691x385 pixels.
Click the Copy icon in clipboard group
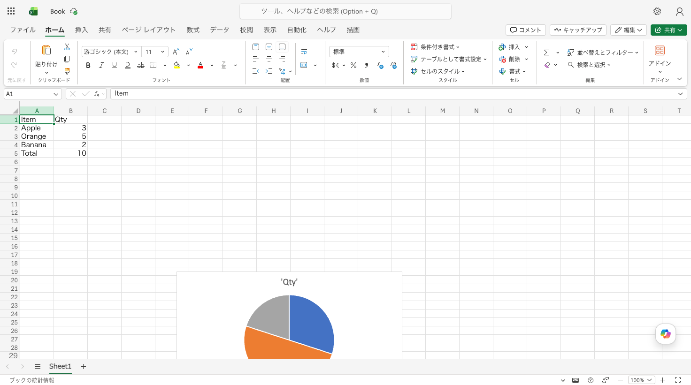pos(67,59)
